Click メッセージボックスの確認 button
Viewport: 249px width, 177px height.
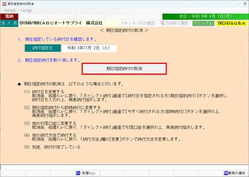138,23
